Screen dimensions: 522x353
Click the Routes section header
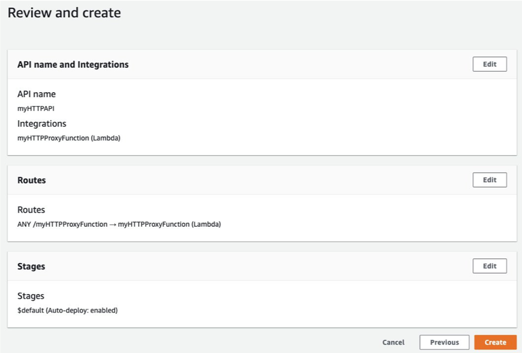(31, 179)
